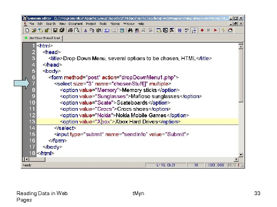The height and width of the screenshot is (207, 277).
Task: Open the Document menu
Action: pyautogui.click(x=76, y=24)
